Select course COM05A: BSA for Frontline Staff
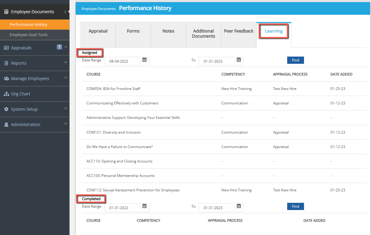Image resolution: width=371 pixels, height=235 pixels. tap(113, 89)
